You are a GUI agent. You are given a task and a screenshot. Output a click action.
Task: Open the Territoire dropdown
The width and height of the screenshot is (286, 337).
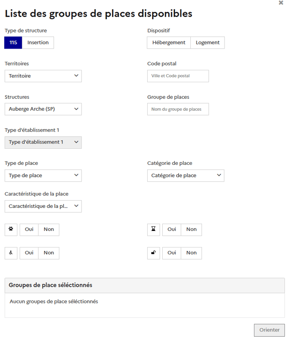click(x=43, y=76)
